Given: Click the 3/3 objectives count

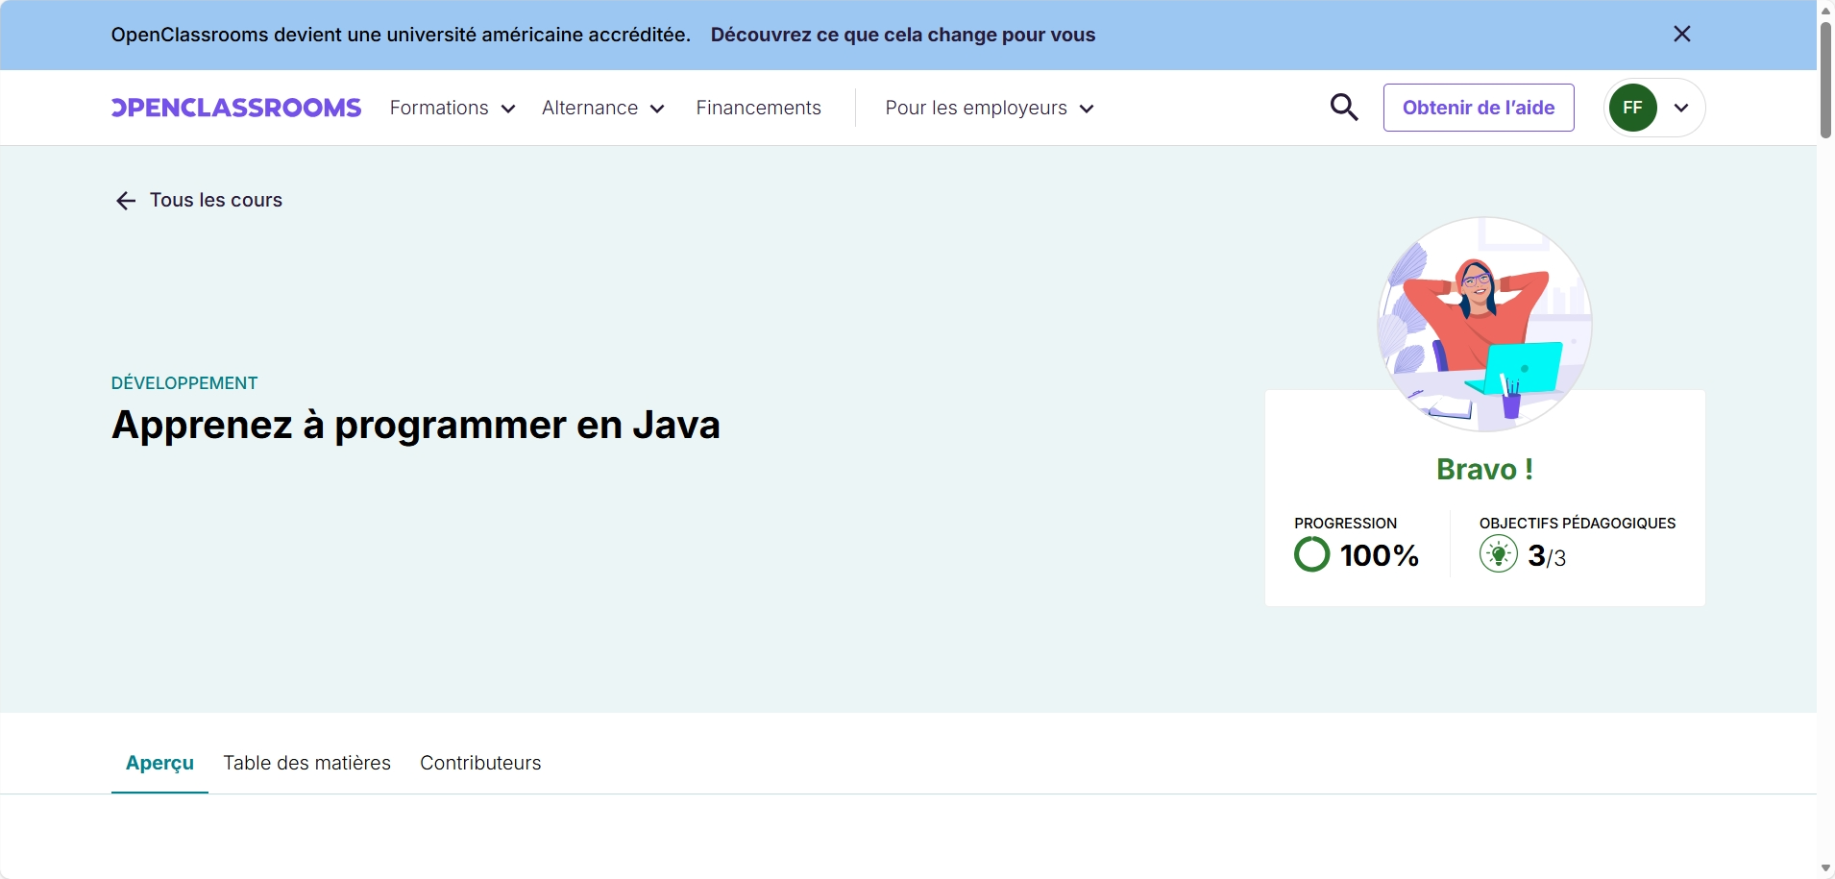Looking at the screenshot, I should coord(1547,556).
